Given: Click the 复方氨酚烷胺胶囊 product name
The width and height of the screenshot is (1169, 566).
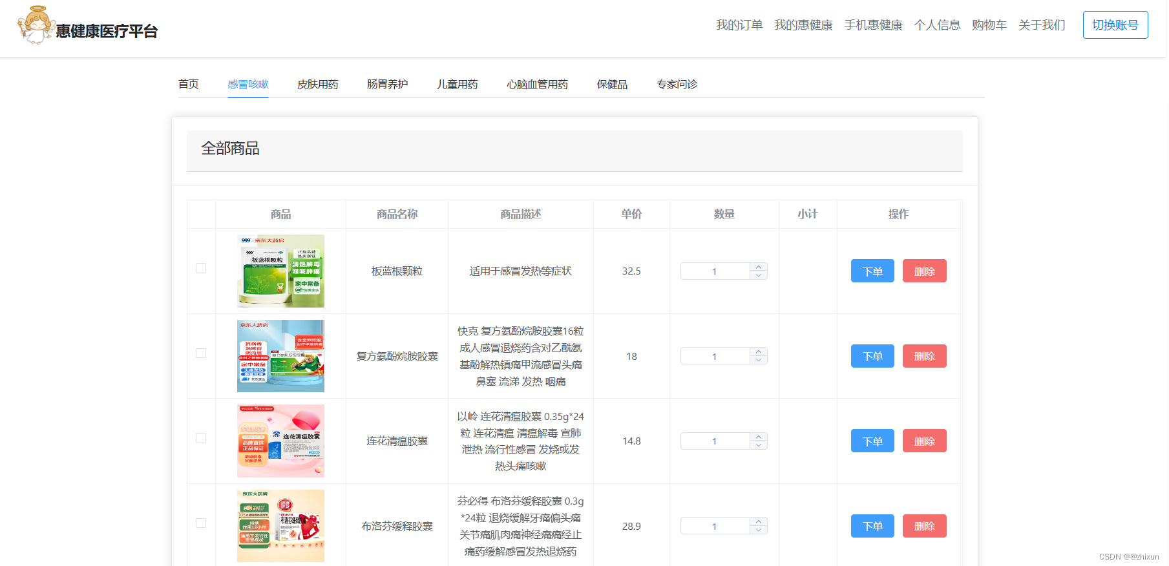Looking at the screenshot, I should tap(397, 356).
